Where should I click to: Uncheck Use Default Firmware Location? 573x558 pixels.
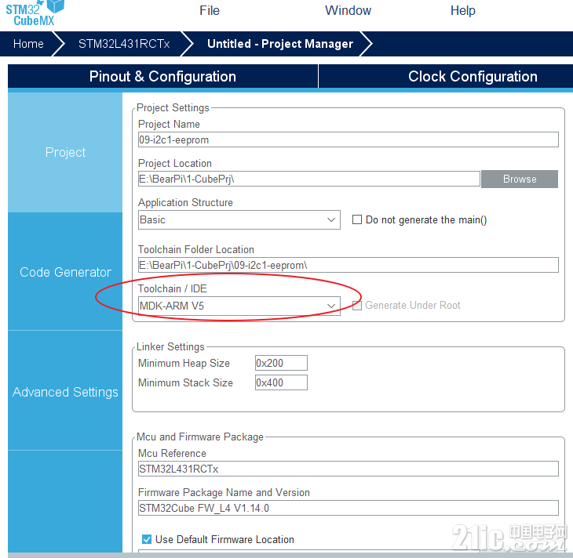pyautogui.click(x=147, y=539)
